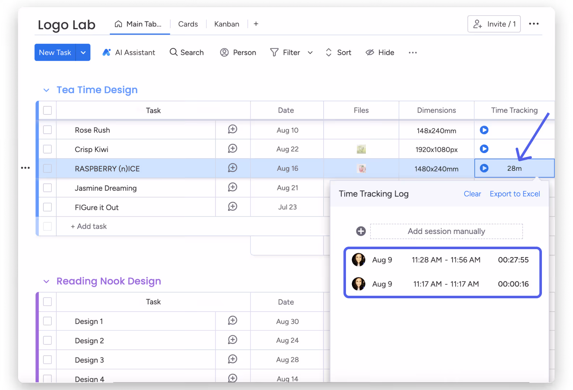Viewport: 573px width, 390px height.
Task: Open Sort options
Action: (338, 52)
